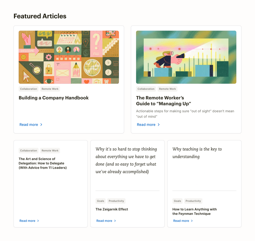Click the Remote Worker's Guide flashlight illustration

click(x=186, y=57)
